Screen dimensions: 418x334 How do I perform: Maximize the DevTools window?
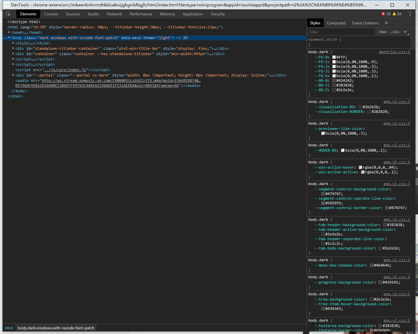[x=392, y=5]
